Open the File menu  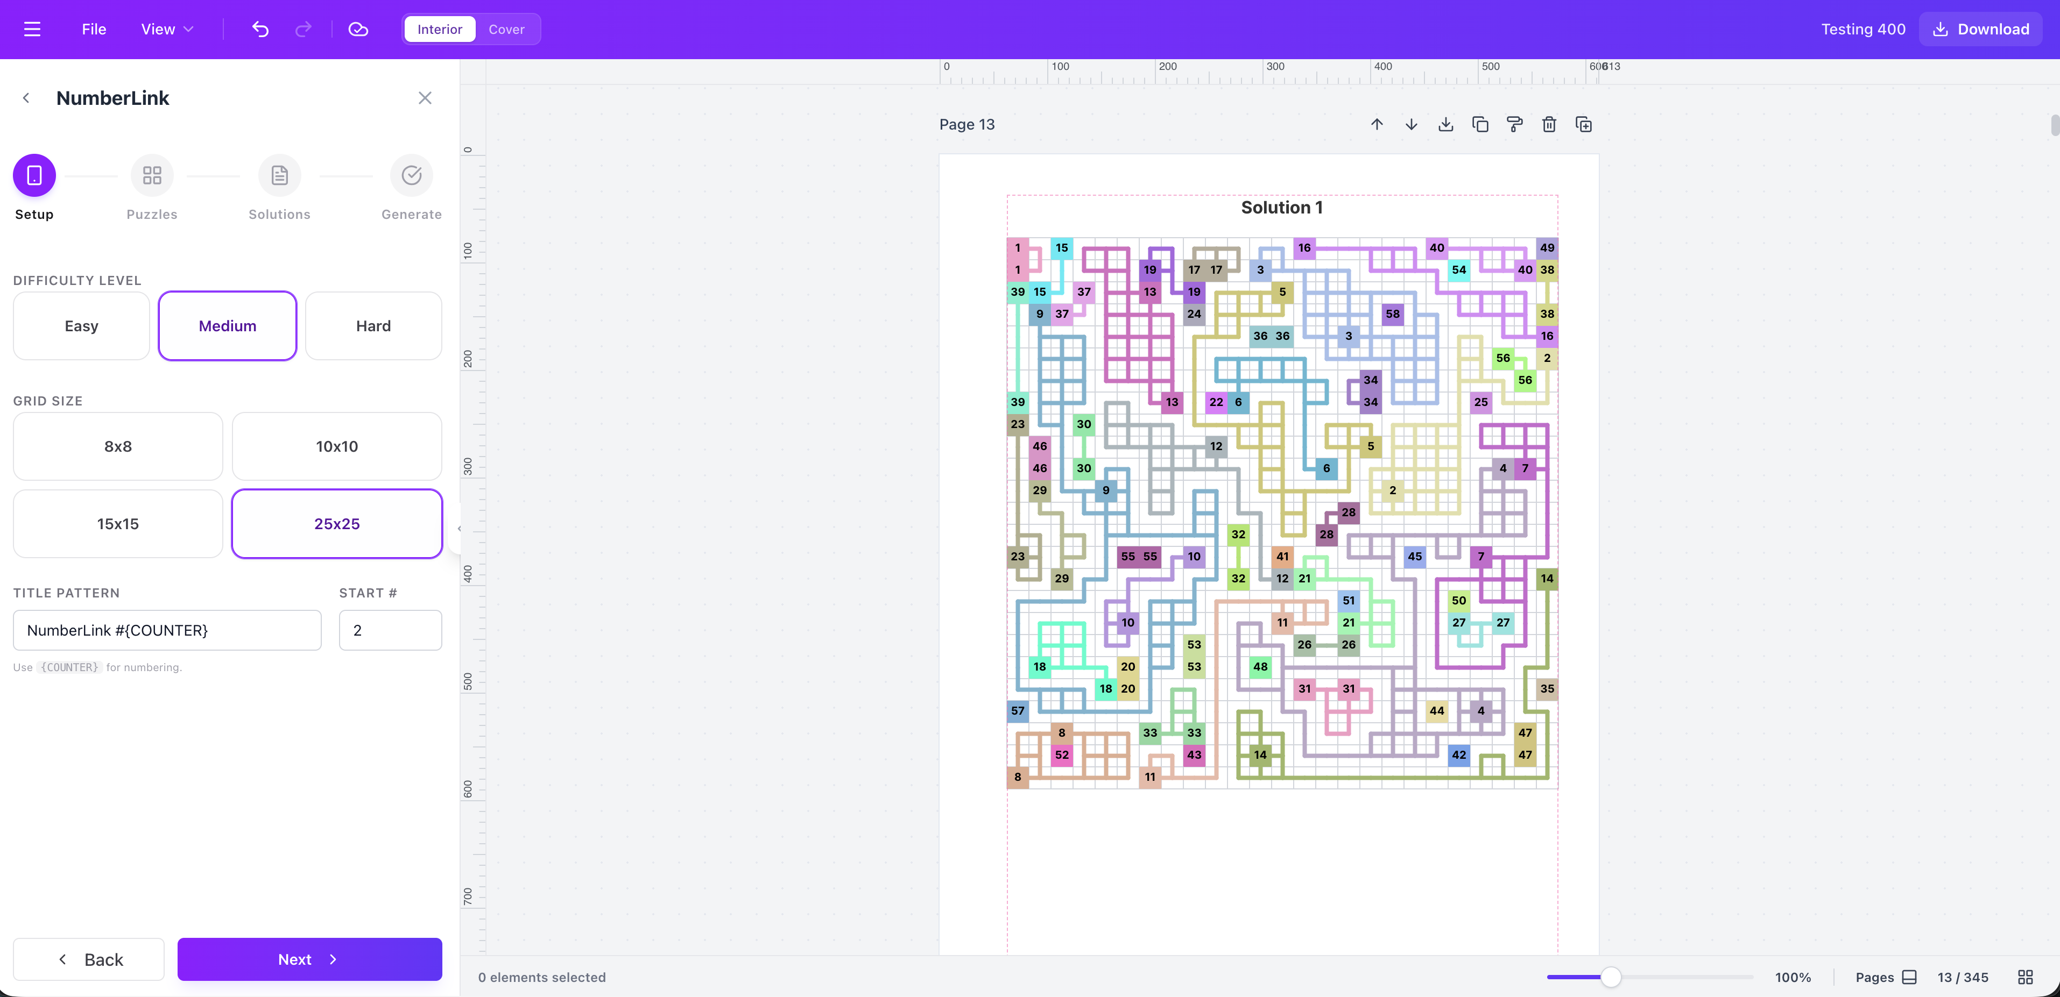tap(94, 30)
